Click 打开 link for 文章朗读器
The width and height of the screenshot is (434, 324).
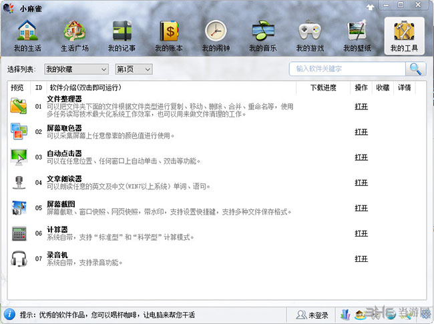point(361,183)
